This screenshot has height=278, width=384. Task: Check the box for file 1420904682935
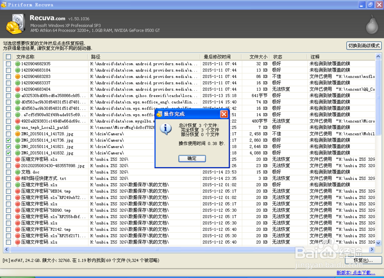click(x=8, y=64)
